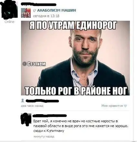
Task: Click the Мне нравится like link
Action: coord(112,106)
